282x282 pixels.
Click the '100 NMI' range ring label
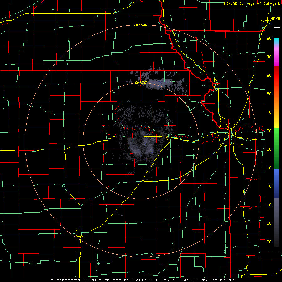pyautogui.click(x=141, y=25)
